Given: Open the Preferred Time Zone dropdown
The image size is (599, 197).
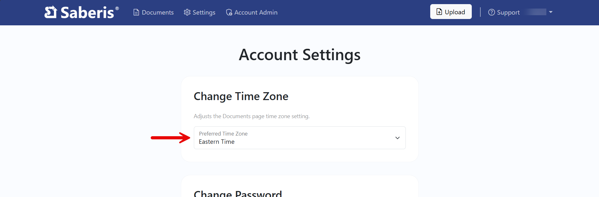Looking at the screenshot, I should (299, 138).
